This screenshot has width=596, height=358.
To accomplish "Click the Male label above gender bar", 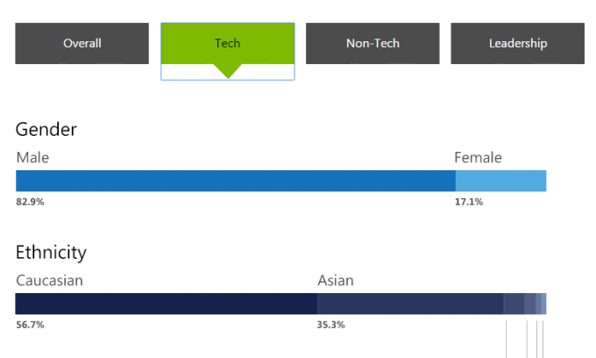I will click(32, 158).
